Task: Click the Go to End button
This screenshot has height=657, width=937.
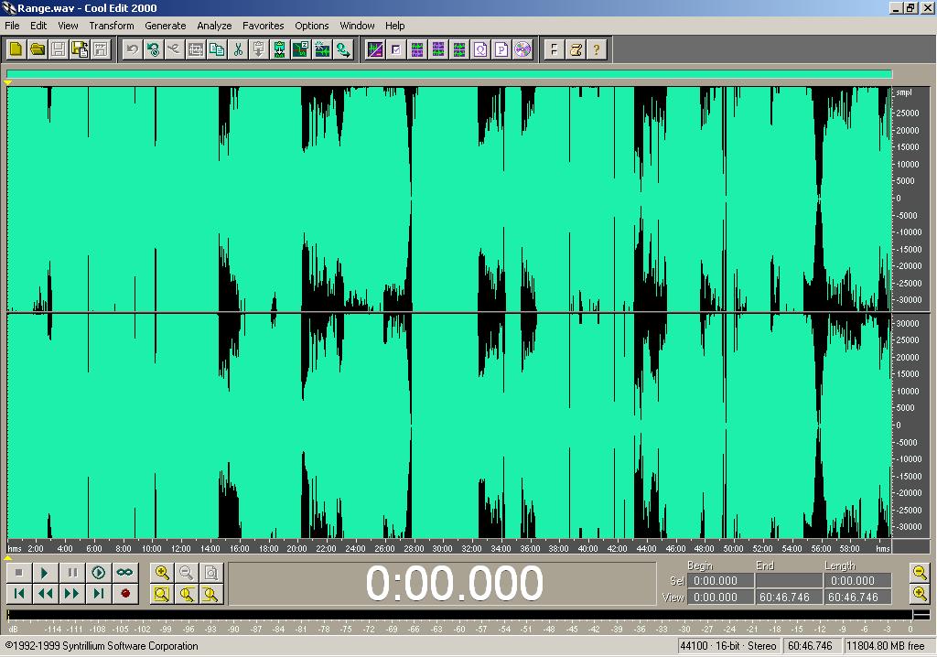Action: pyautogui.click(x=99, y=594)
